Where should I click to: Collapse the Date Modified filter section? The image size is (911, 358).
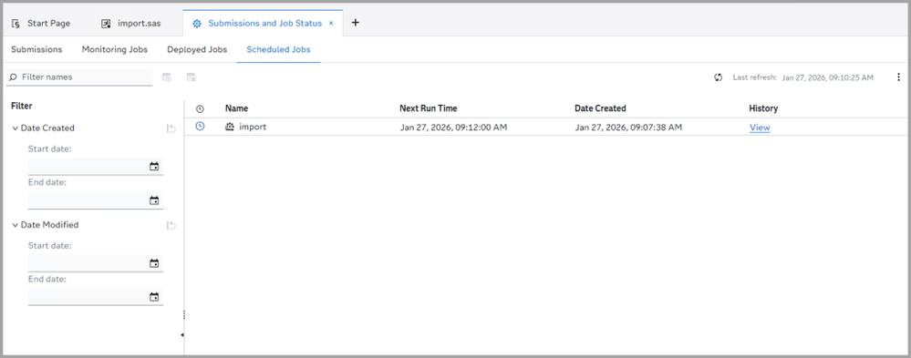16,225
